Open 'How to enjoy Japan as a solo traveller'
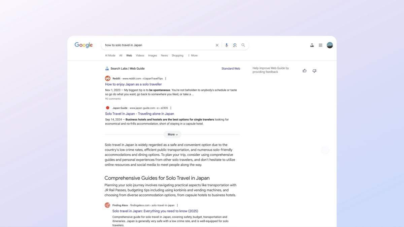Screen dimensions: 404x227 (133, 84)
